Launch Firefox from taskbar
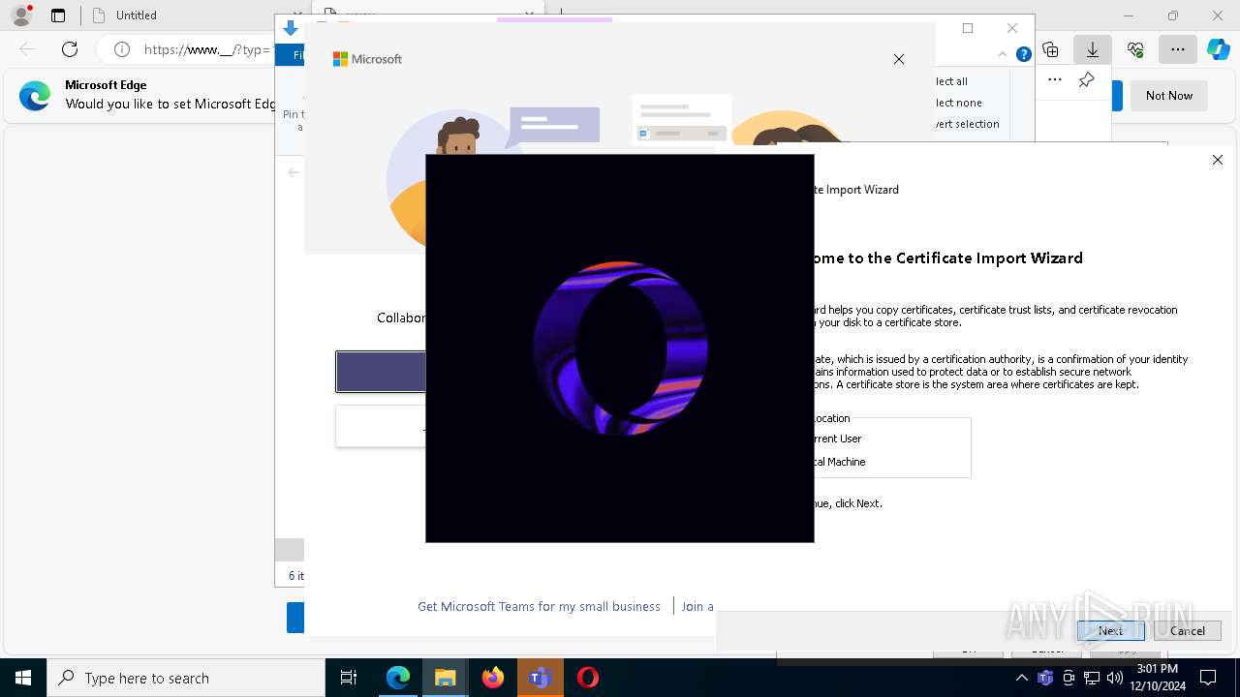This screenshot has width=1240, height=697. [493, 678]
